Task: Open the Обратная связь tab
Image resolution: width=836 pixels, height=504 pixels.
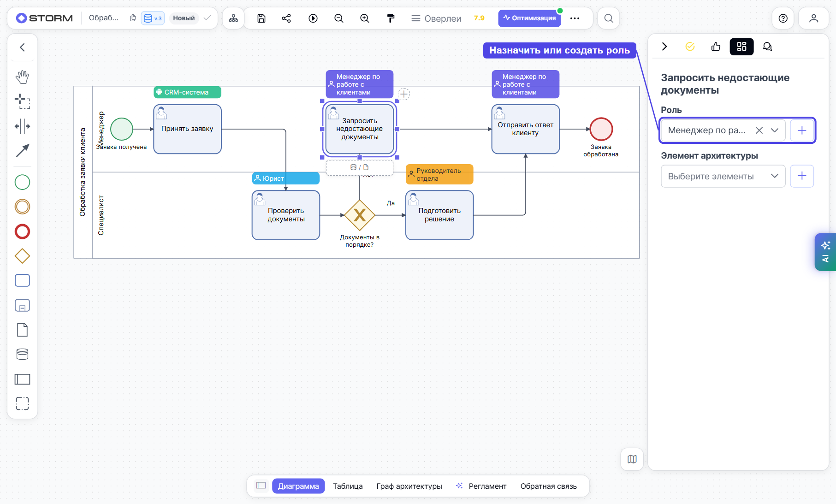Action: click(548, 486)
